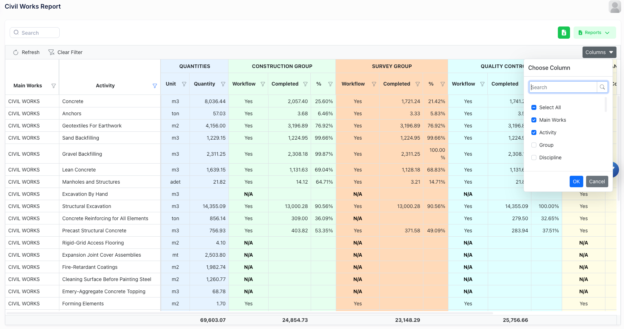Uncheck the Main Works column checkbox
The image size is (624, 329).
pos(534,120)
